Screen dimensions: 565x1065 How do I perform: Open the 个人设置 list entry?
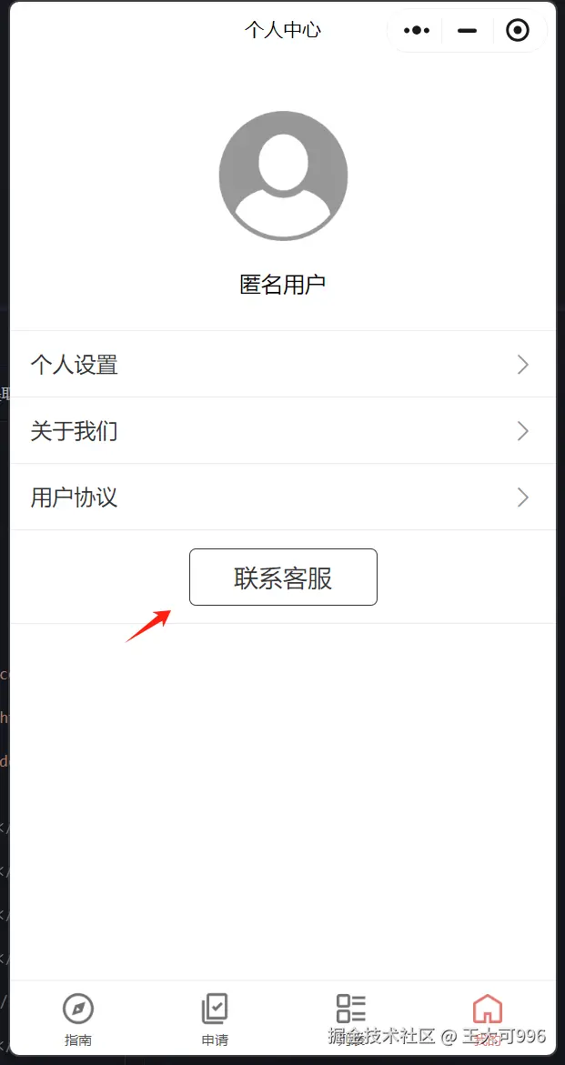283,365
